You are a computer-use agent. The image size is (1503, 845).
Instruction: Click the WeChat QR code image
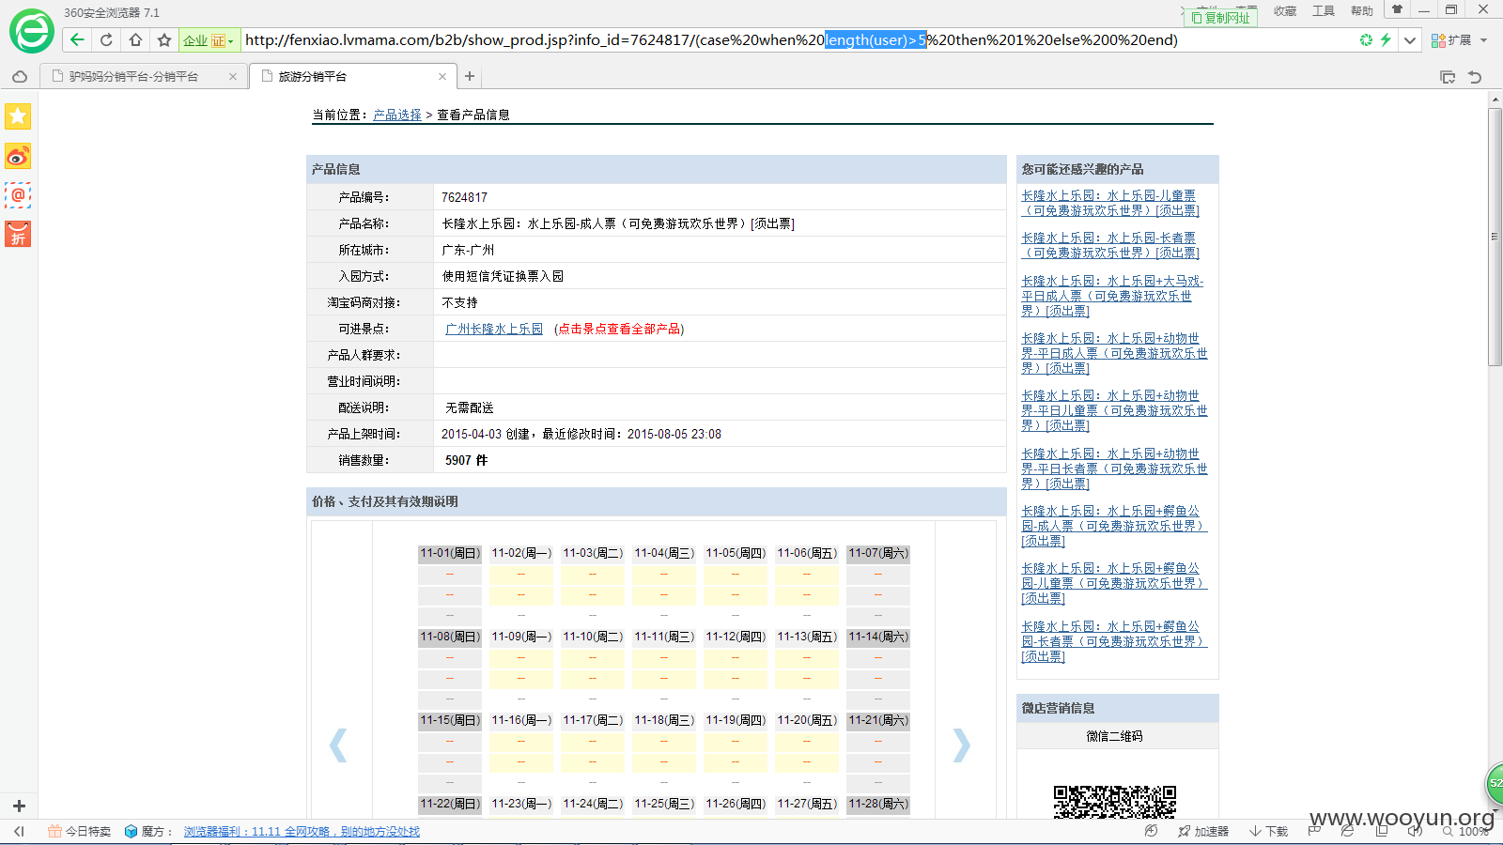point(1115,802)
